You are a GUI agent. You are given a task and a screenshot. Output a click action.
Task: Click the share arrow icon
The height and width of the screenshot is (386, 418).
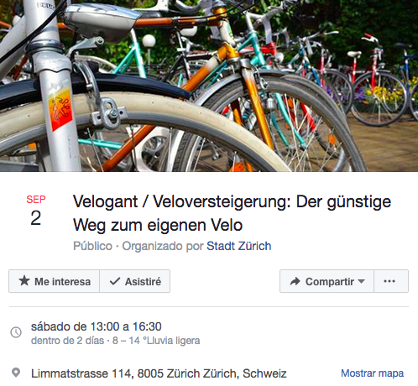[x=295, y=281]
